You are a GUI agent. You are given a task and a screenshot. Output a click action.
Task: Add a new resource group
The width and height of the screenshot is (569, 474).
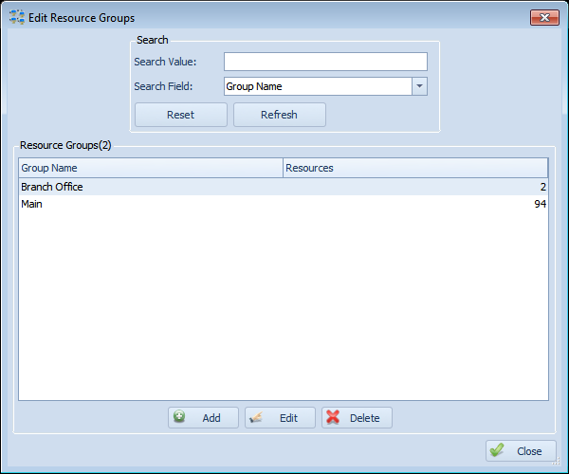(x=203, y=418)
